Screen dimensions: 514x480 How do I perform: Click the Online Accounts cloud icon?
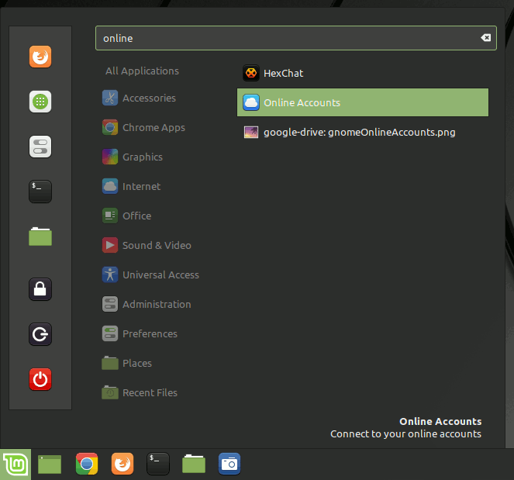pyautogui.click(x=251, y=102)
